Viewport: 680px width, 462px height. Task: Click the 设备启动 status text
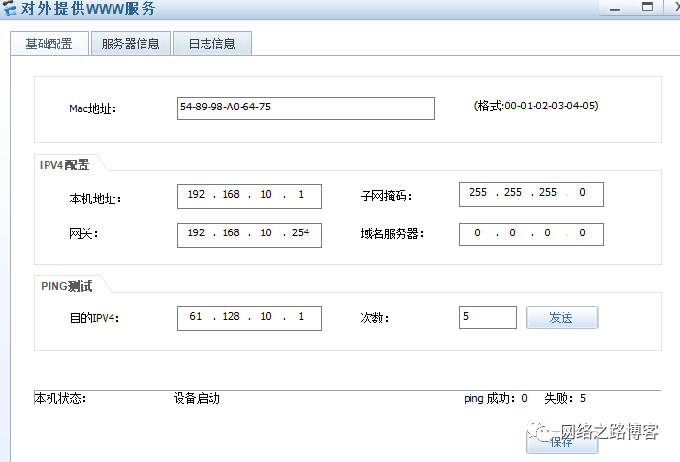[197, 398]
